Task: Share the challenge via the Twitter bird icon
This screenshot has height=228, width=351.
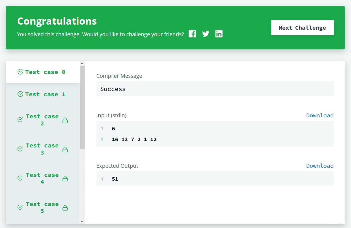Action: click(x=206, y=34)
